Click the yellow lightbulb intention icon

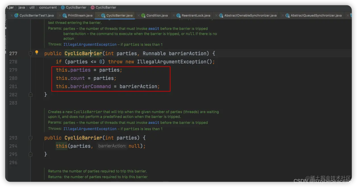[x=37, y=52]
